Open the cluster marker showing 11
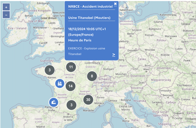The width and height of the screenshot is (196, 128). (x=71, y=67)
